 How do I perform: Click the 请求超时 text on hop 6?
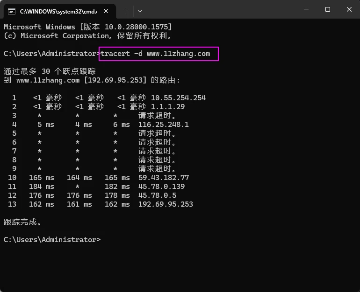(x=157, y=142)
